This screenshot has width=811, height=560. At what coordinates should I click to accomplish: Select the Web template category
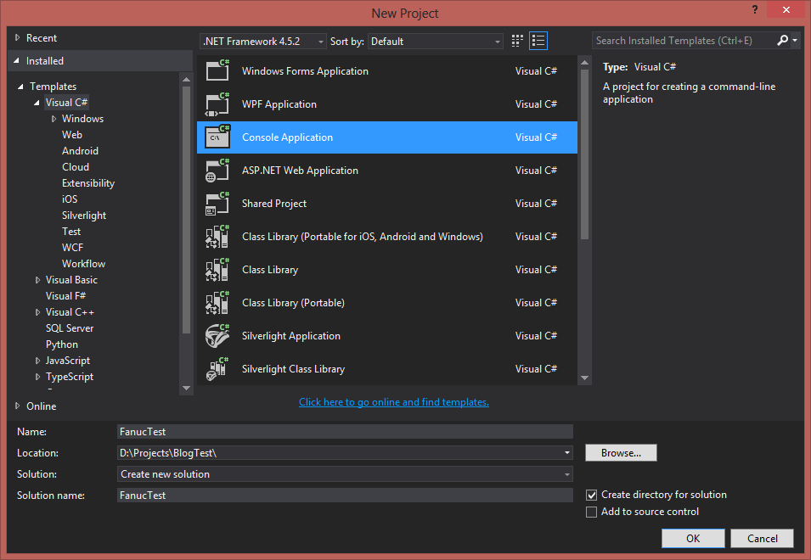click(72, 135)
